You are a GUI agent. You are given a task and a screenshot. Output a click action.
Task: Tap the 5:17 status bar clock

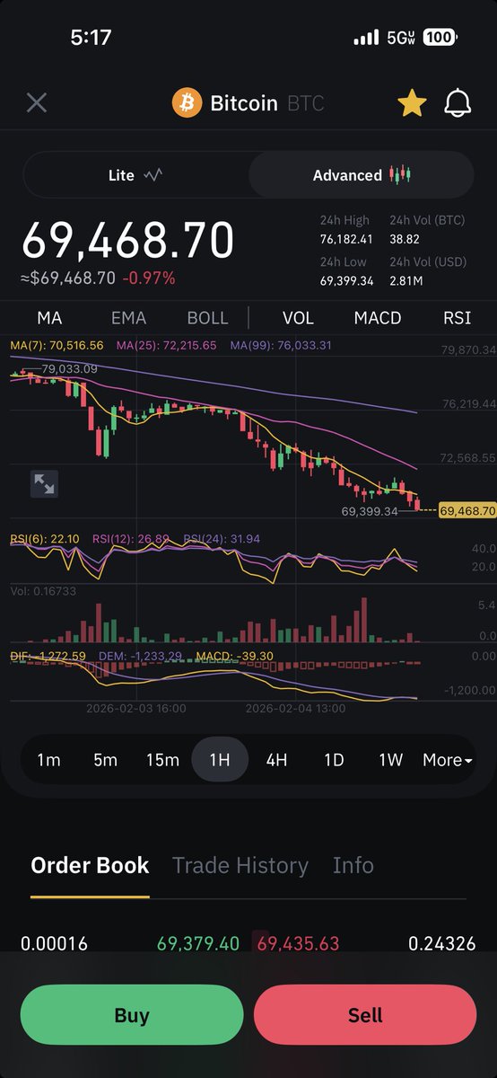pos(91,38)
